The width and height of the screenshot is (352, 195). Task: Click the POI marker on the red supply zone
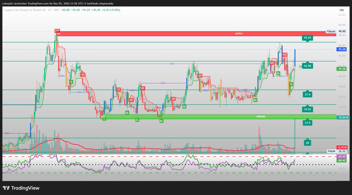(x=58, y=34)
